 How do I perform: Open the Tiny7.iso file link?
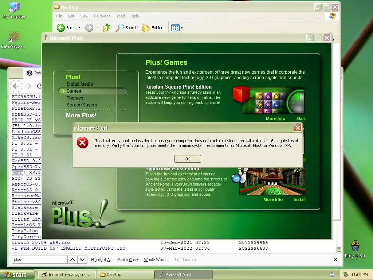coord(25,231)
